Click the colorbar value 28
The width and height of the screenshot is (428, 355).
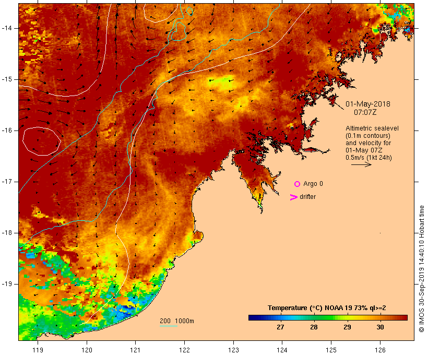314,327
